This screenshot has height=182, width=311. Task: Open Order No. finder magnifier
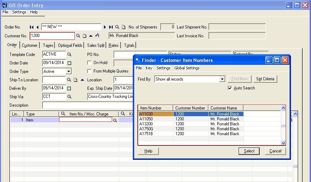[117, 27]
